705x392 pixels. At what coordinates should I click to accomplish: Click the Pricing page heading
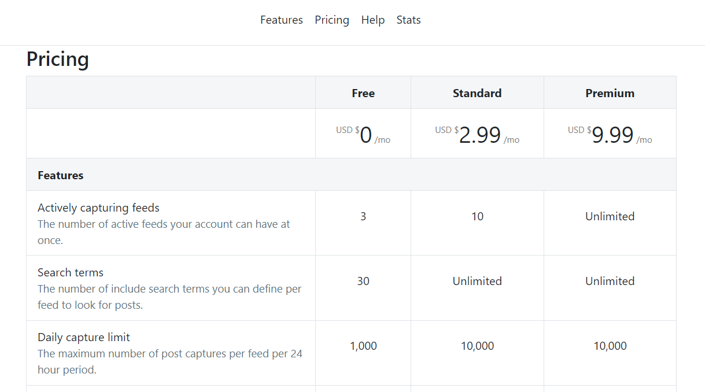(58, 60)
